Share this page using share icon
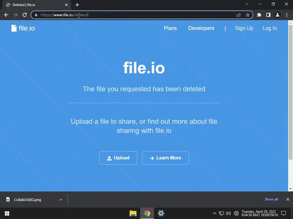 point(239,15)
